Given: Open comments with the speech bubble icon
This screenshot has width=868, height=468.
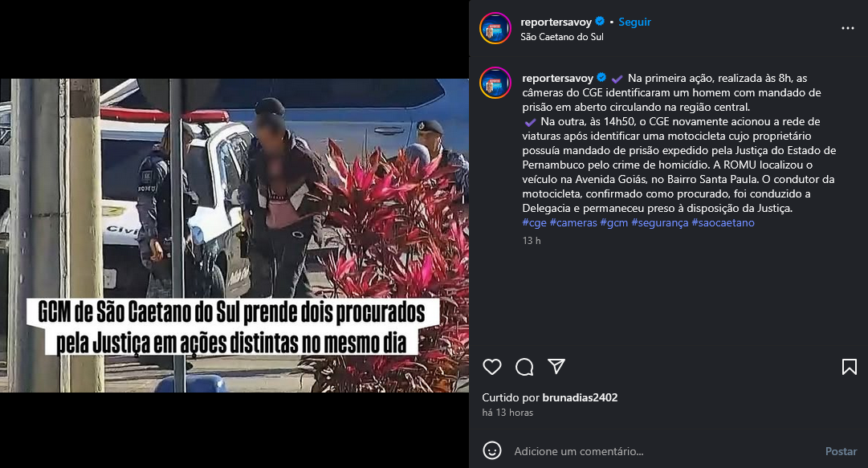Looking at the screenshot, I should 524,367.
